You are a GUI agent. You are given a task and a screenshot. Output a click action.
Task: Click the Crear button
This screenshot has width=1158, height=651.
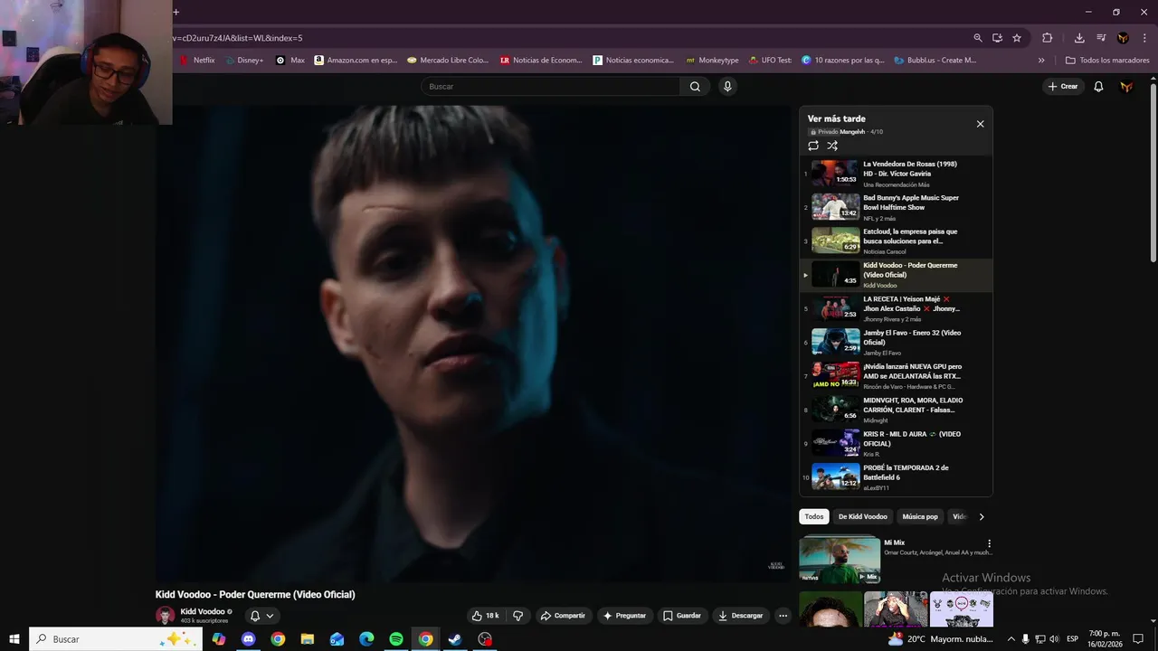[1063, 87]
